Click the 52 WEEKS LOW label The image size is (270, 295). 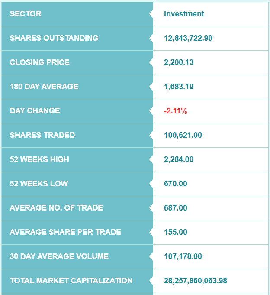pos(39,184)
